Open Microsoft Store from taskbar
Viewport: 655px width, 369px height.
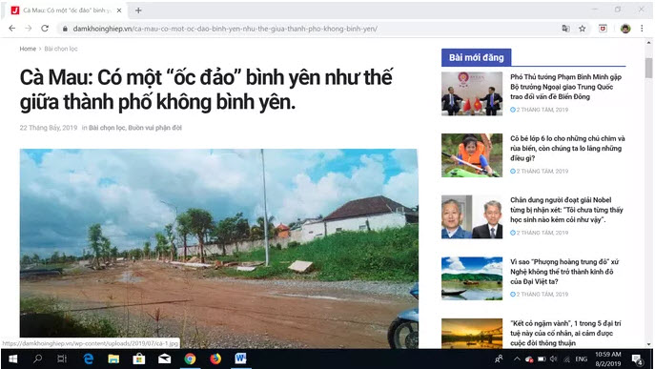139,359
